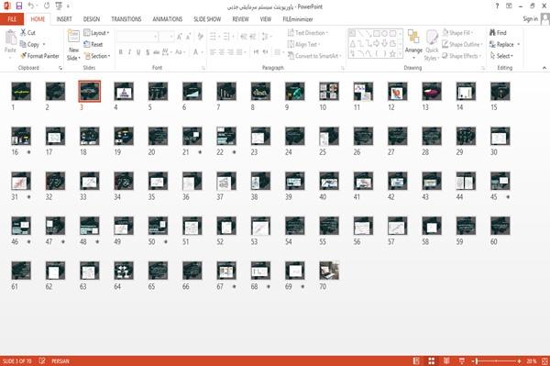The width and height of the screenshot is (550, 366).
Task: Select Format Painter tool
Action: click(39, 56)
